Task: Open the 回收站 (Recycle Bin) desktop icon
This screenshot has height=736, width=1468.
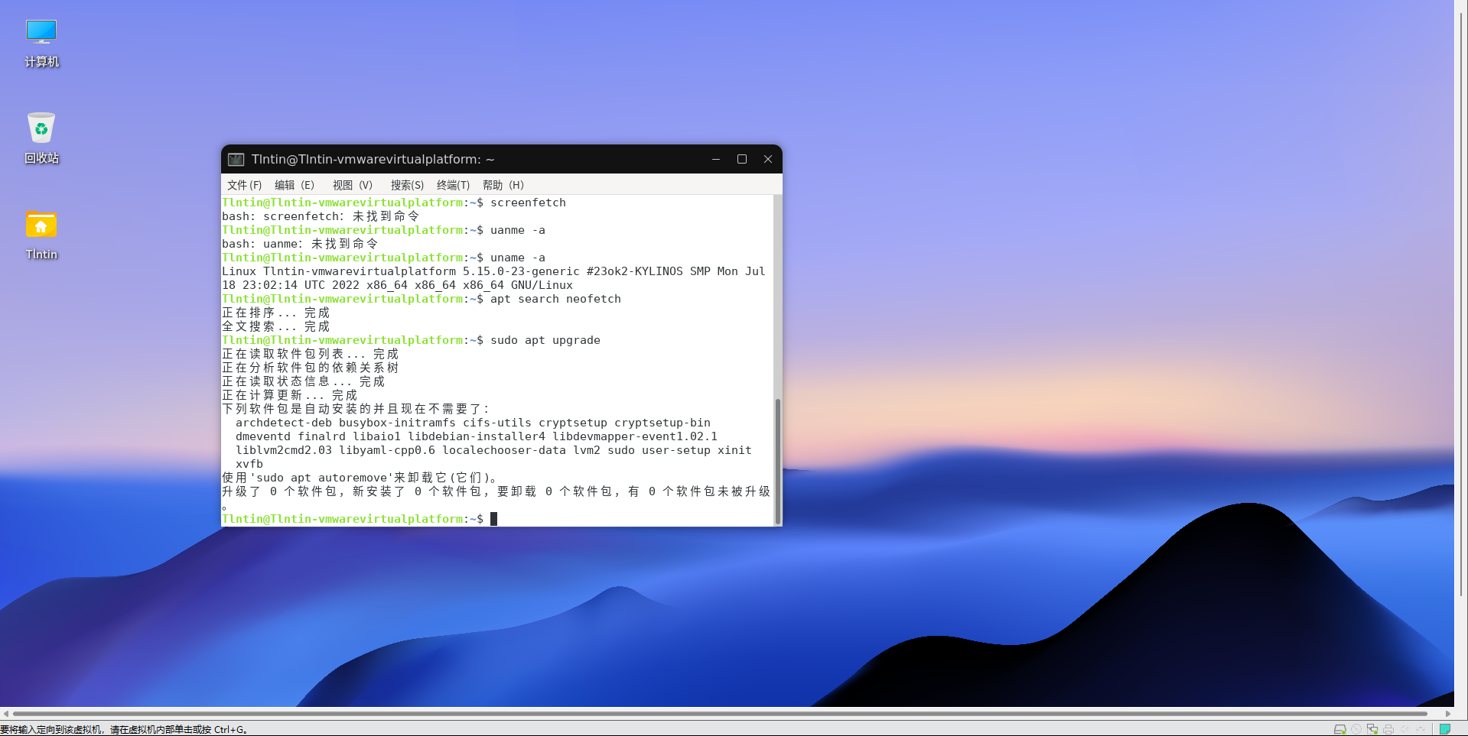Action: (41, 128)
